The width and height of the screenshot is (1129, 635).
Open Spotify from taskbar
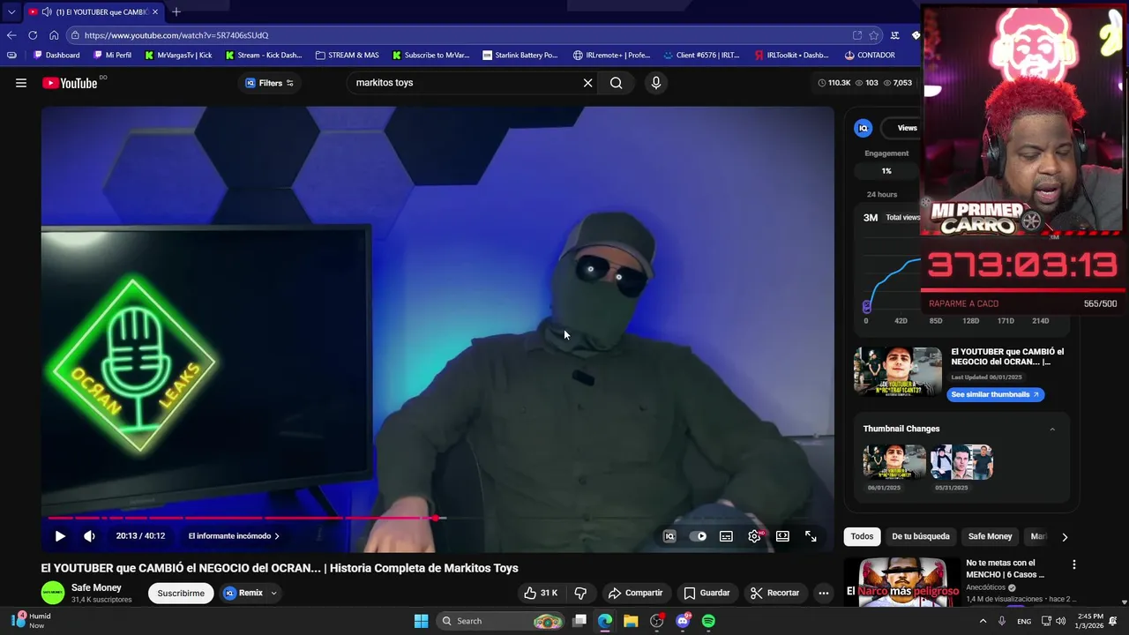pyautogui.click(x=708, y=621)
